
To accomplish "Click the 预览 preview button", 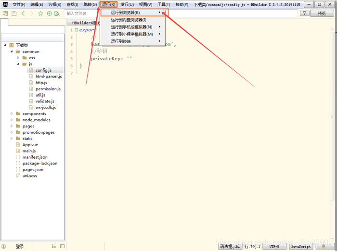I will click(322, 13).
